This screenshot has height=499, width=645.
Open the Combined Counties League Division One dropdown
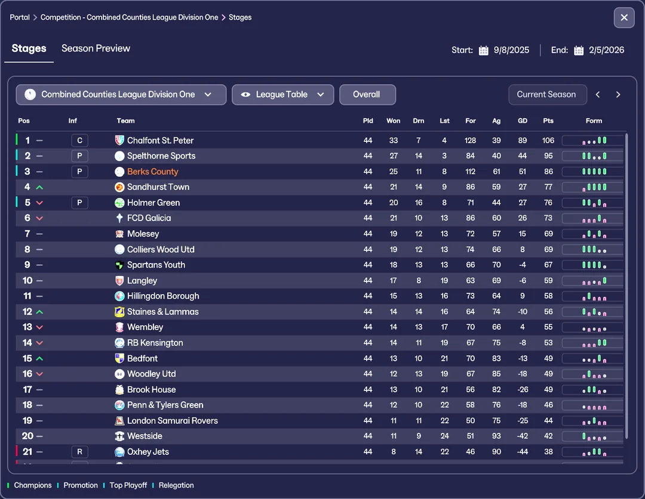pos(121,95)
